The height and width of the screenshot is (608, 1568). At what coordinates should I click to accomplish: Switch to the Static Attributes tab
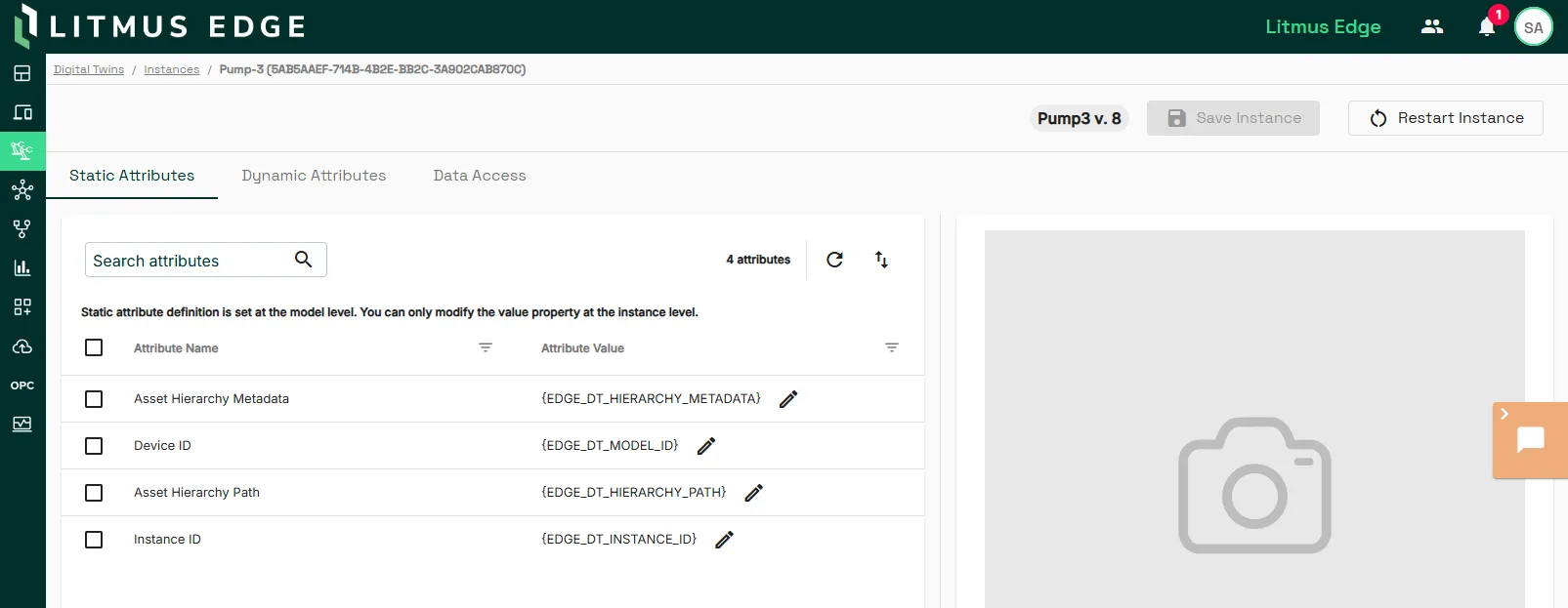coord(132,176)
